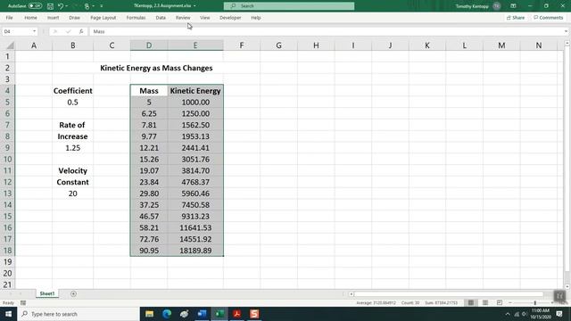Open the Windows Start menu

(x=8, y=314)
